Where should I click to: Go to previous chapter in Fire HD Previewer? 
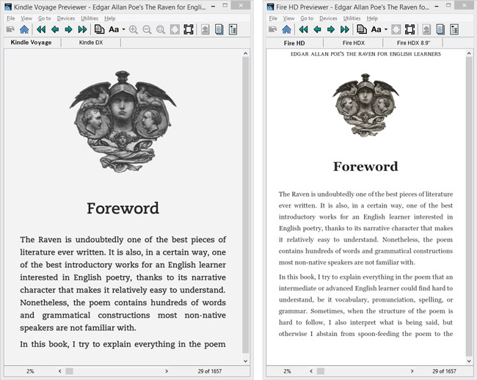pyautogui.click(x=303, y=29)
